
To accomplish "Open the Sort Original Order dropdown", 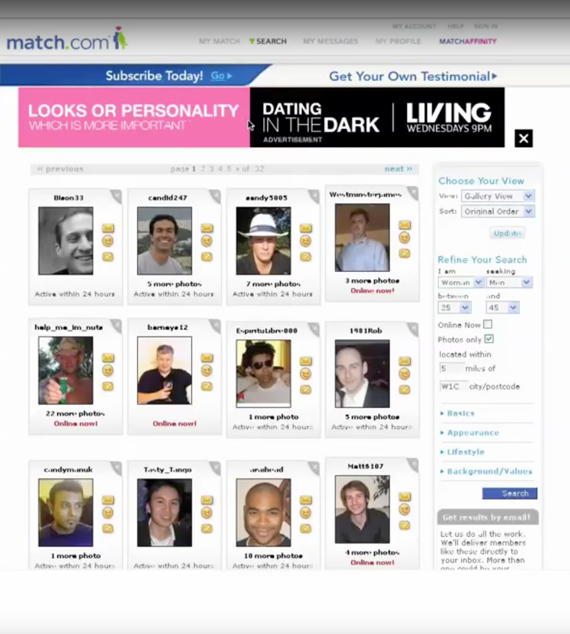I will [497, 211].
